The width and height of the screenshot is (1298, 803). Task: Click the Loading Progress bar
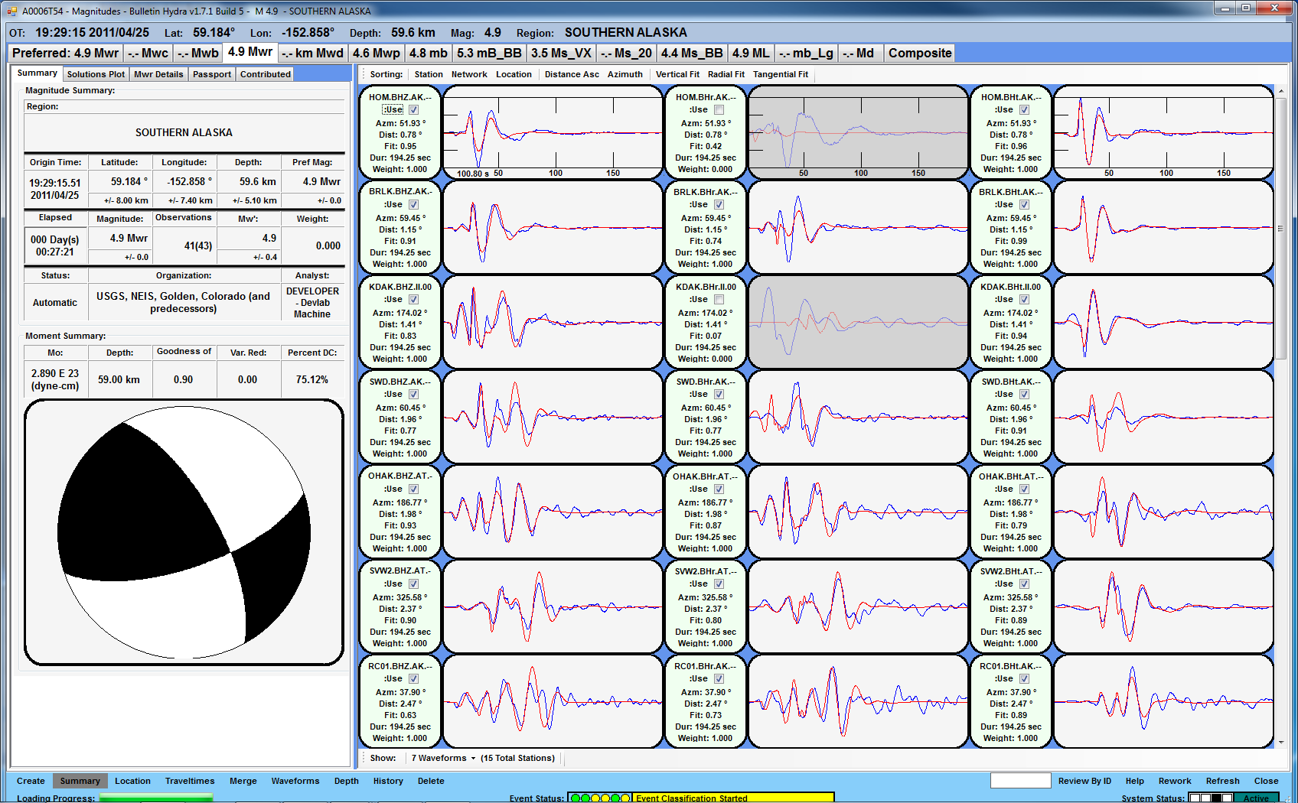(x=156, y=798)
